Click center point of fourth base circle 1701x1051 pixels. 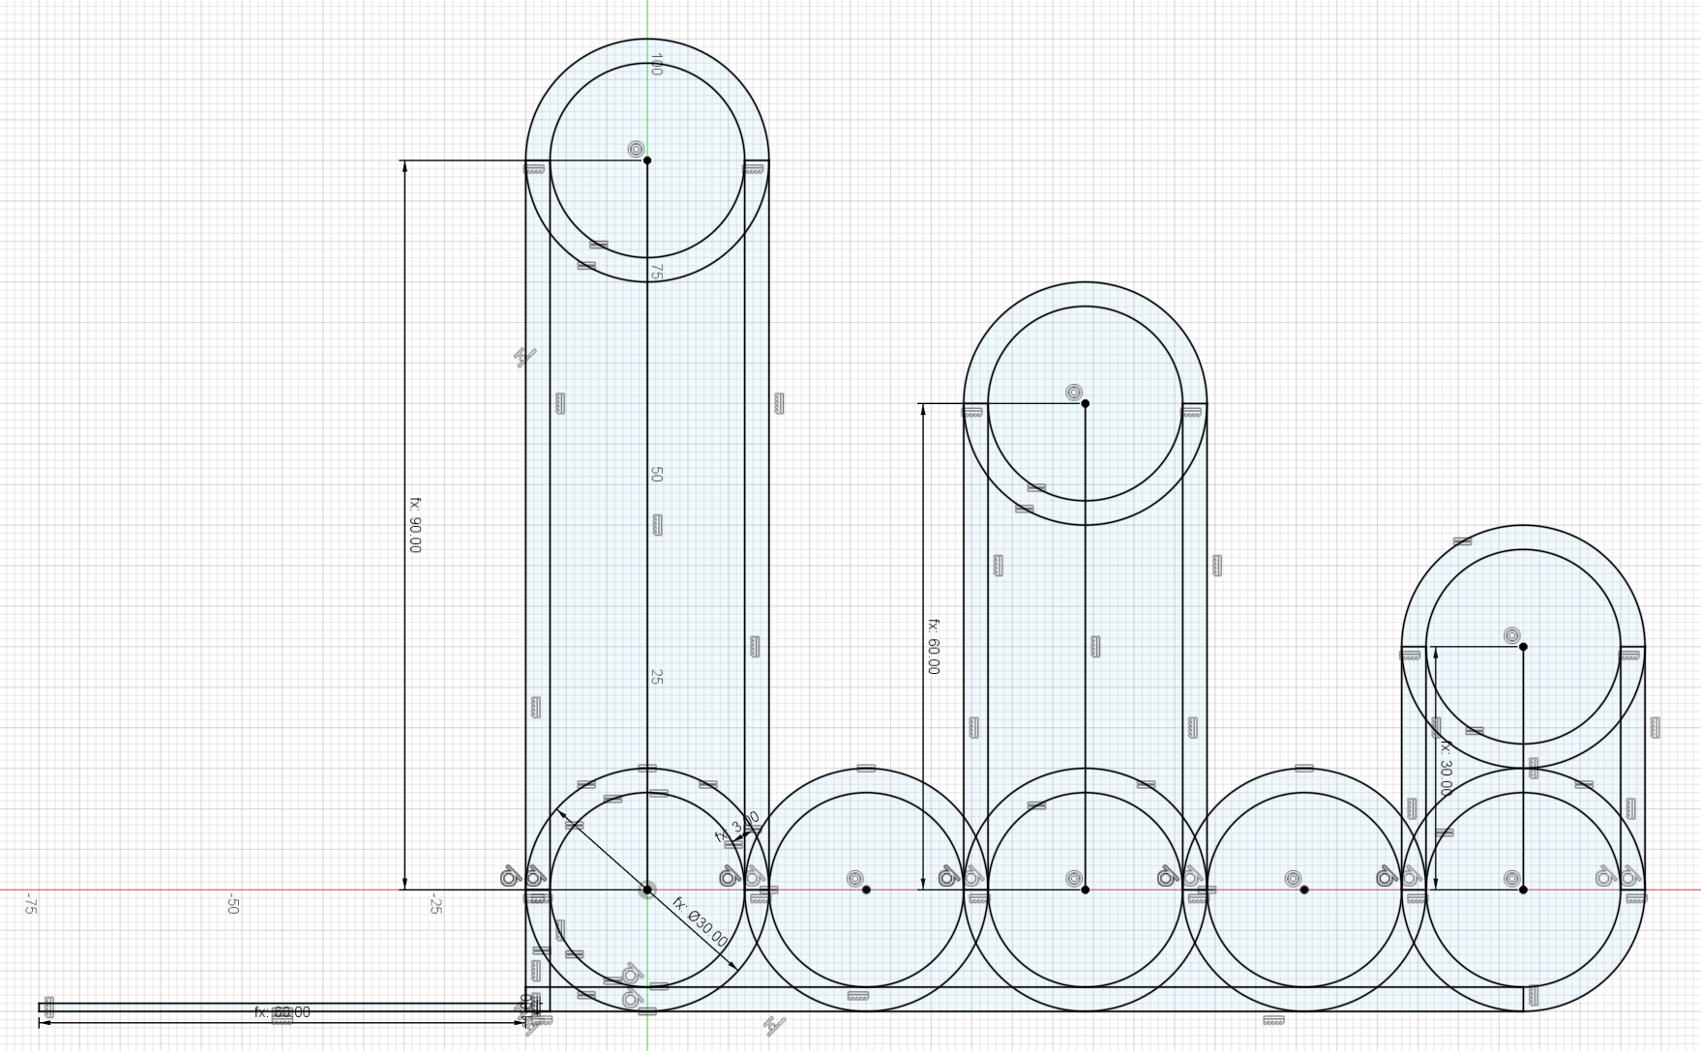click(x=1304, y=890)
